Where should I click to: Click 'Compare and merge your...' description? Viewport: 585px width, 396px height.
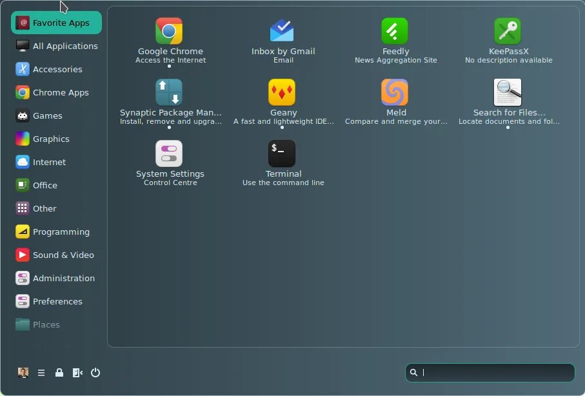(396, 121)
